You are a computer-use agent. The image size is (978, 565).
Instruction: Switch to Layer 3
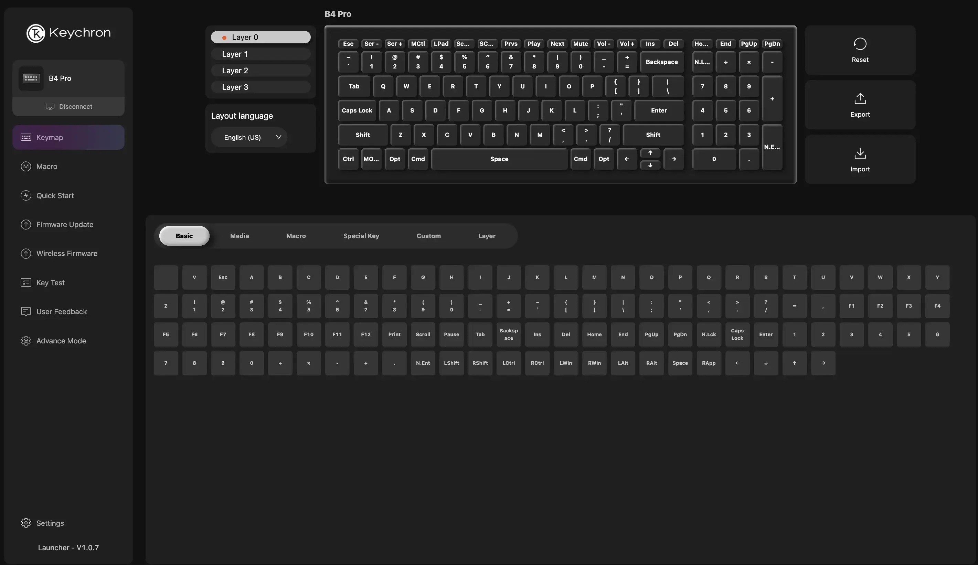[261, 87]
